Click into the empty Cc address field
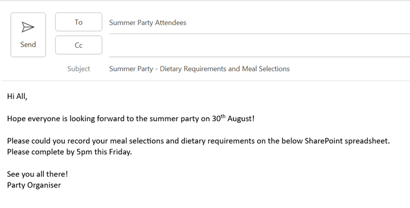410x208 pixels. 260,45
